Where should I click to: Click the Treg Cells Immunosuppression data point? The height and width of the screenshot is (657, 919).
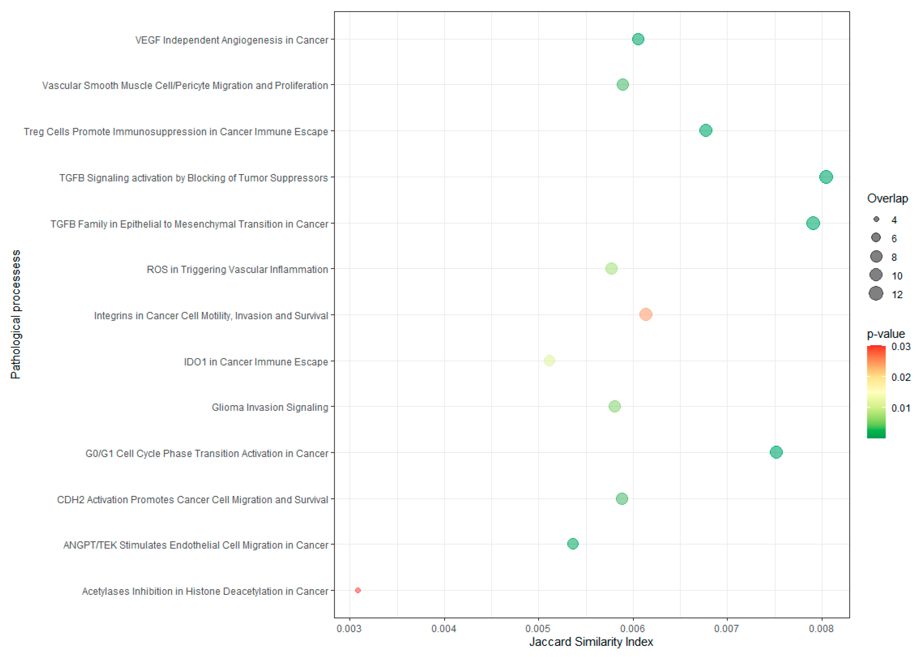coord(706,130)
